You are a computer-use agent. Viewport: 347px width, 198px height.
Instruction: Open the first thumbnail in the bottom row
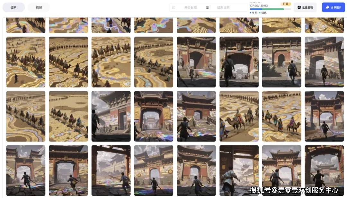(26, 170)
